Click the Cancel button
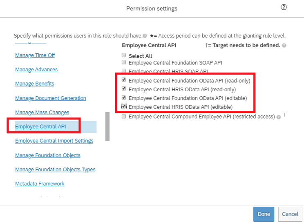The image size is (304, 223). point(290,214)
